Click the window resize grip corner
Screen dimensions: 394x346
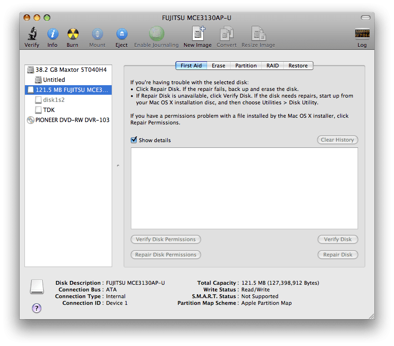click(371, 316)
